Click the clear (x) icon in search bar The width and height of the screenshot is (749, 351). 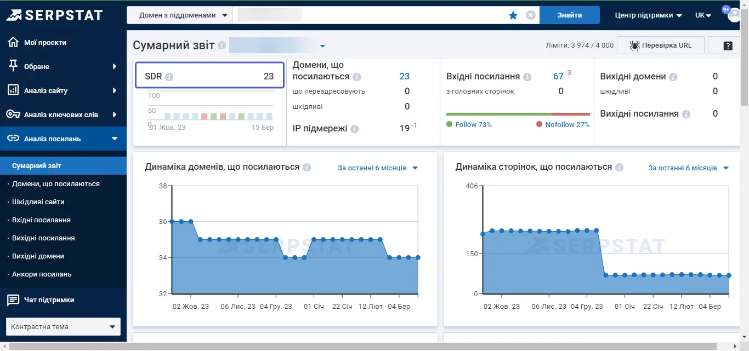click(x=530, y=15)
